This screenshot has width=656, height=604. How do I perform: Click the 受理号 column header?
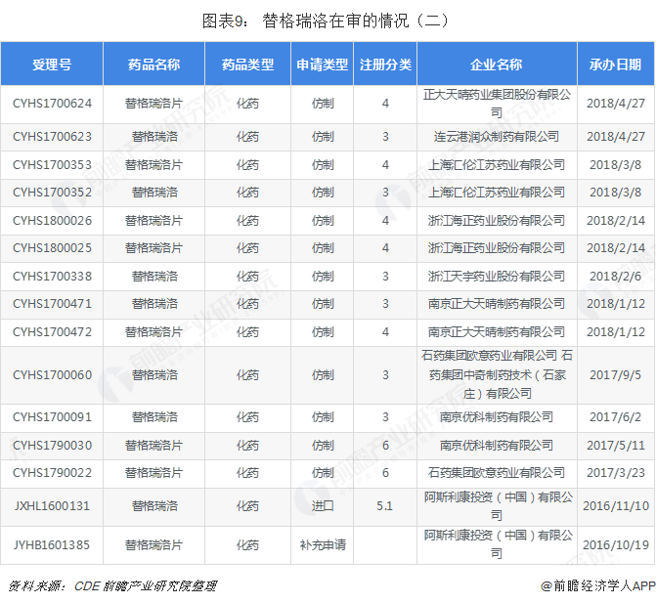point(52,64)
